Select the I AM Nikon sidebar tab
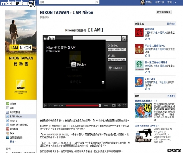This screenshot has width=183, height=153. 21,116
